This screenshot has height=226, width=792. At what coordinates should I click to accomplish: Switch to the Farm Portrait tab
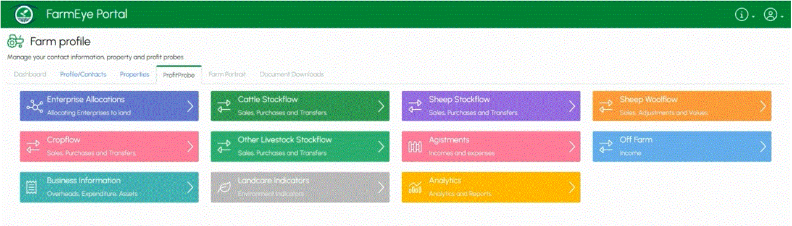point(227,74)
